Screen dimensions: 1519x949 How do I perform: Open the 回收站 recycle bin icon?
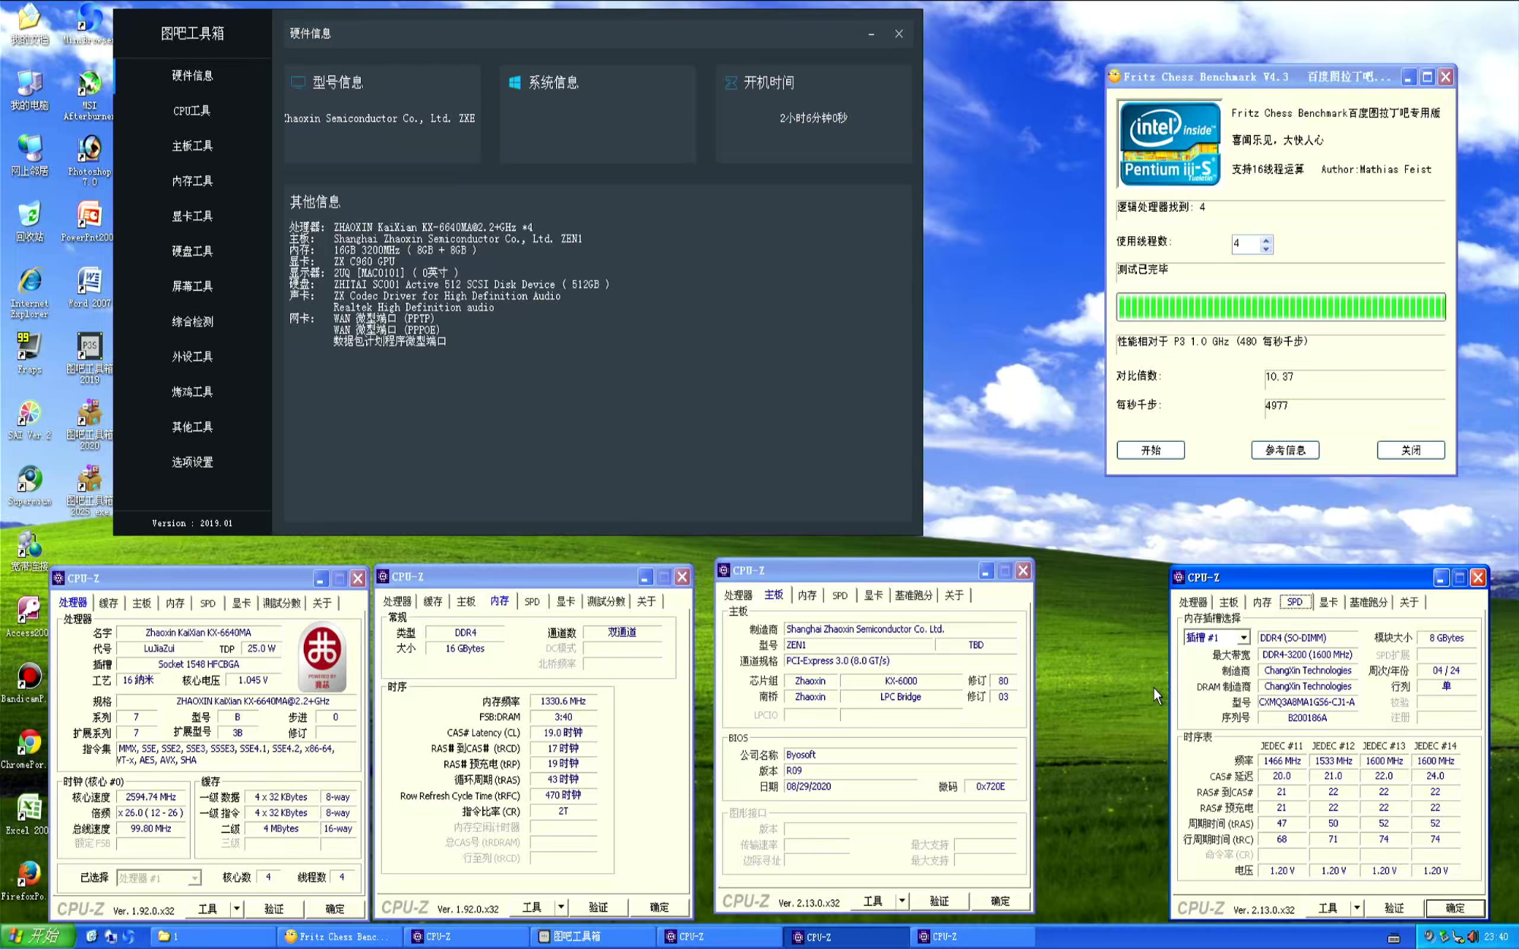[30, 221]
